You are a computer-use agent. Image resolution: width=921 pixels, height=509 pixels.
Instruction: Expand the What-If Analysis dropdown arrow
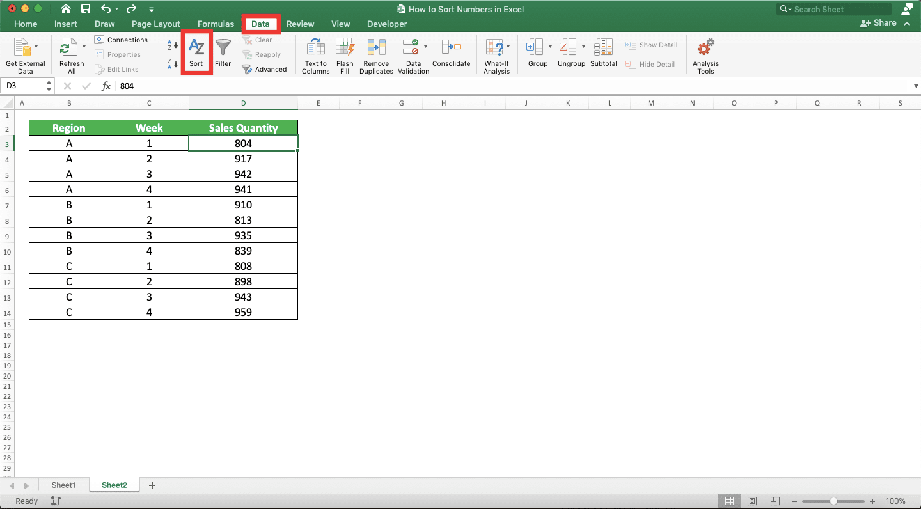point(508,47)
